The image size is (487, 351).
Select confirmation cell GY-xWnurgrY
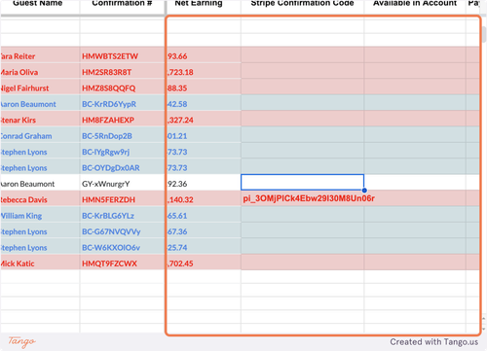point(122,182)
